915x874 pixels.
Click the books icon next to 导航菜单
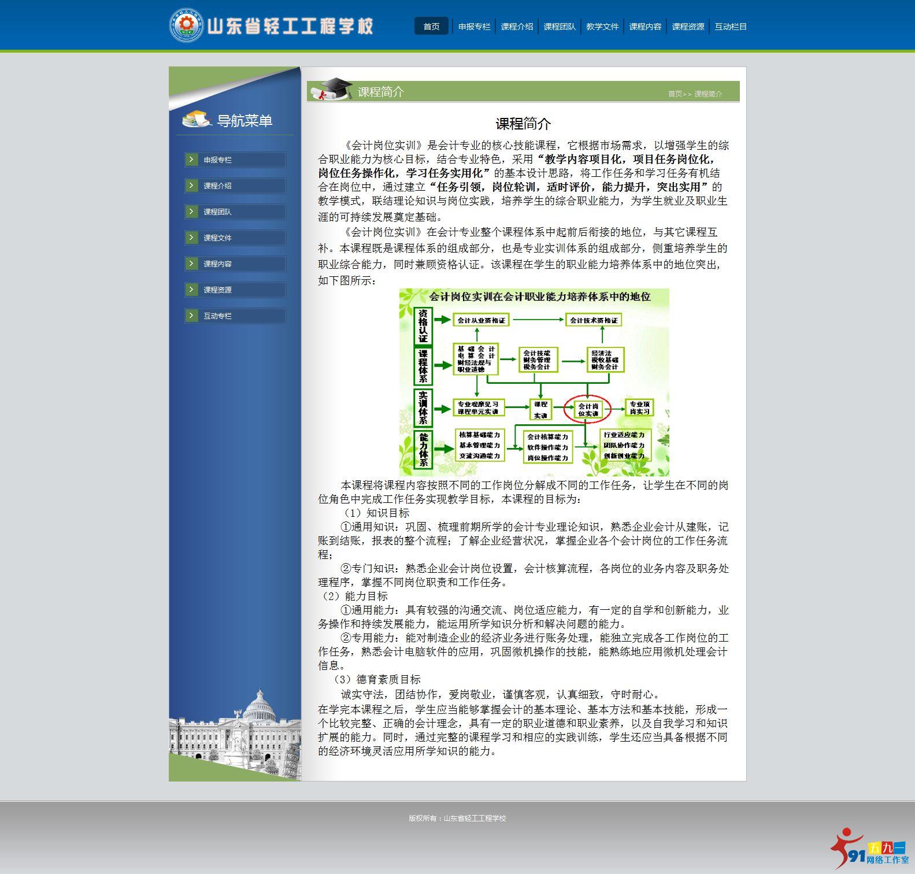coord(196,119)
